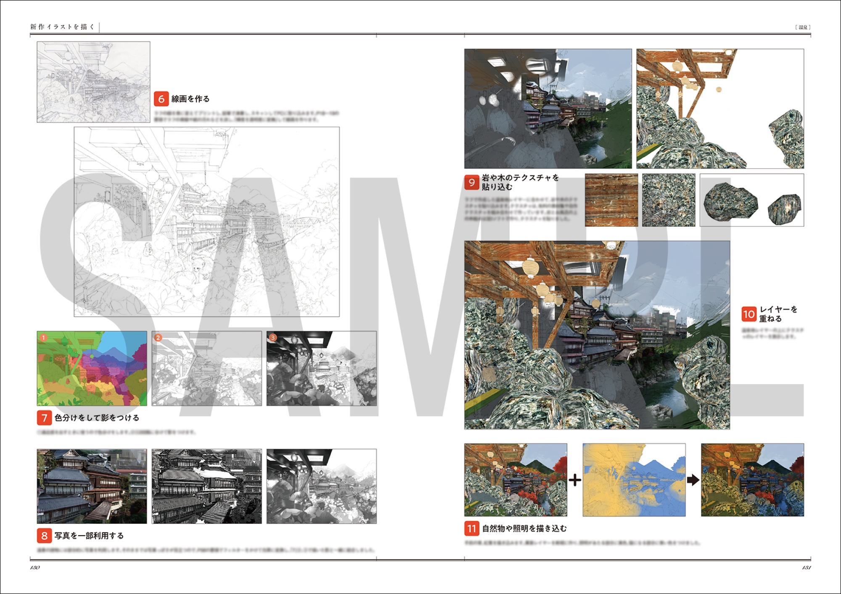Open the black-and-white inn photo
The image size is (841, 594).
tap(206, 486)
